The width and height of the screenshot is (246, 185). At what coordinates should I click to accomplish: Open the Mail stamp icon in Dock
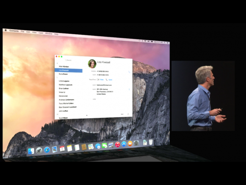click(54, 149)
